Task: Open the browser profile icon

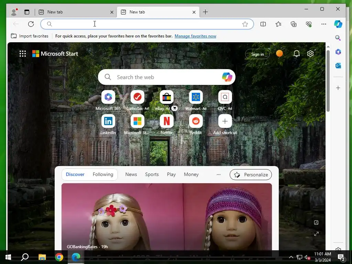Action: point(14,12)
